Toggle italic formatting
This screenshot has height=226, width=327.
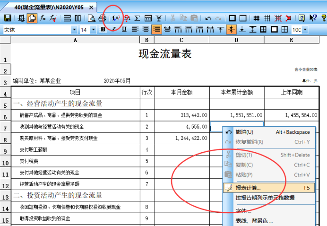113,29
